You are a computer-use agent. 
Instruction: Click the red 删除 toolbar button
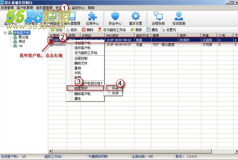click(87, 30)
